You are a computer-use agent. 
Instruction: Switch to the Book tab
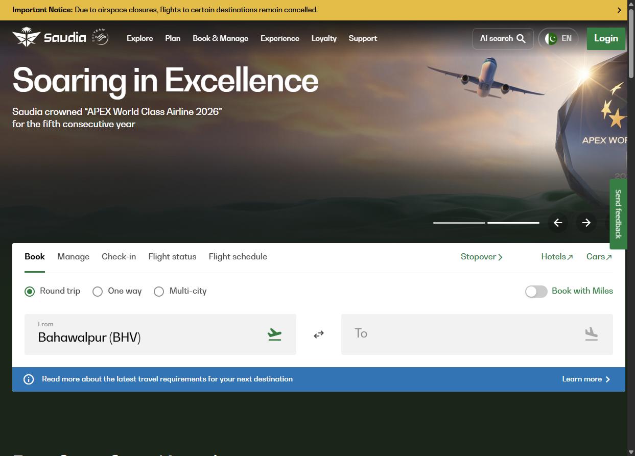click(35, 257)
